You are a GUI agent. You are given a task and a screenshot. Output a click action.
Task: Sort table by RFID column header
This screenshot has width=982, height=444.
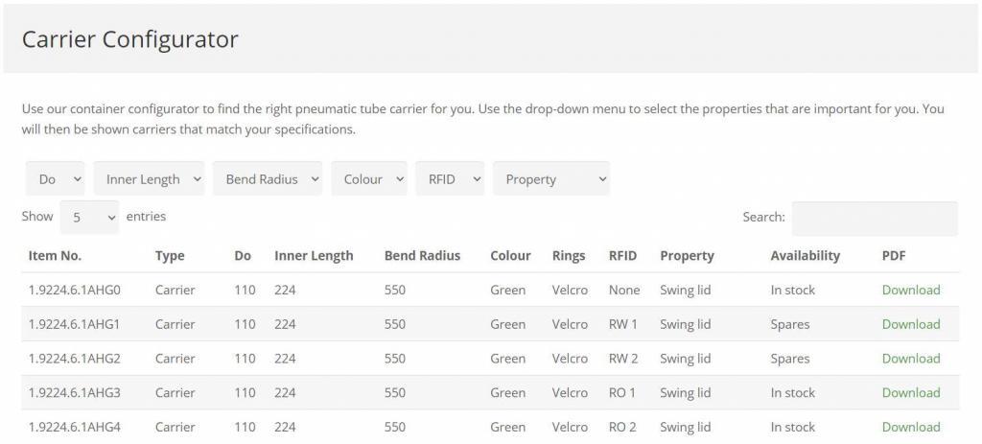pos(622,256)
